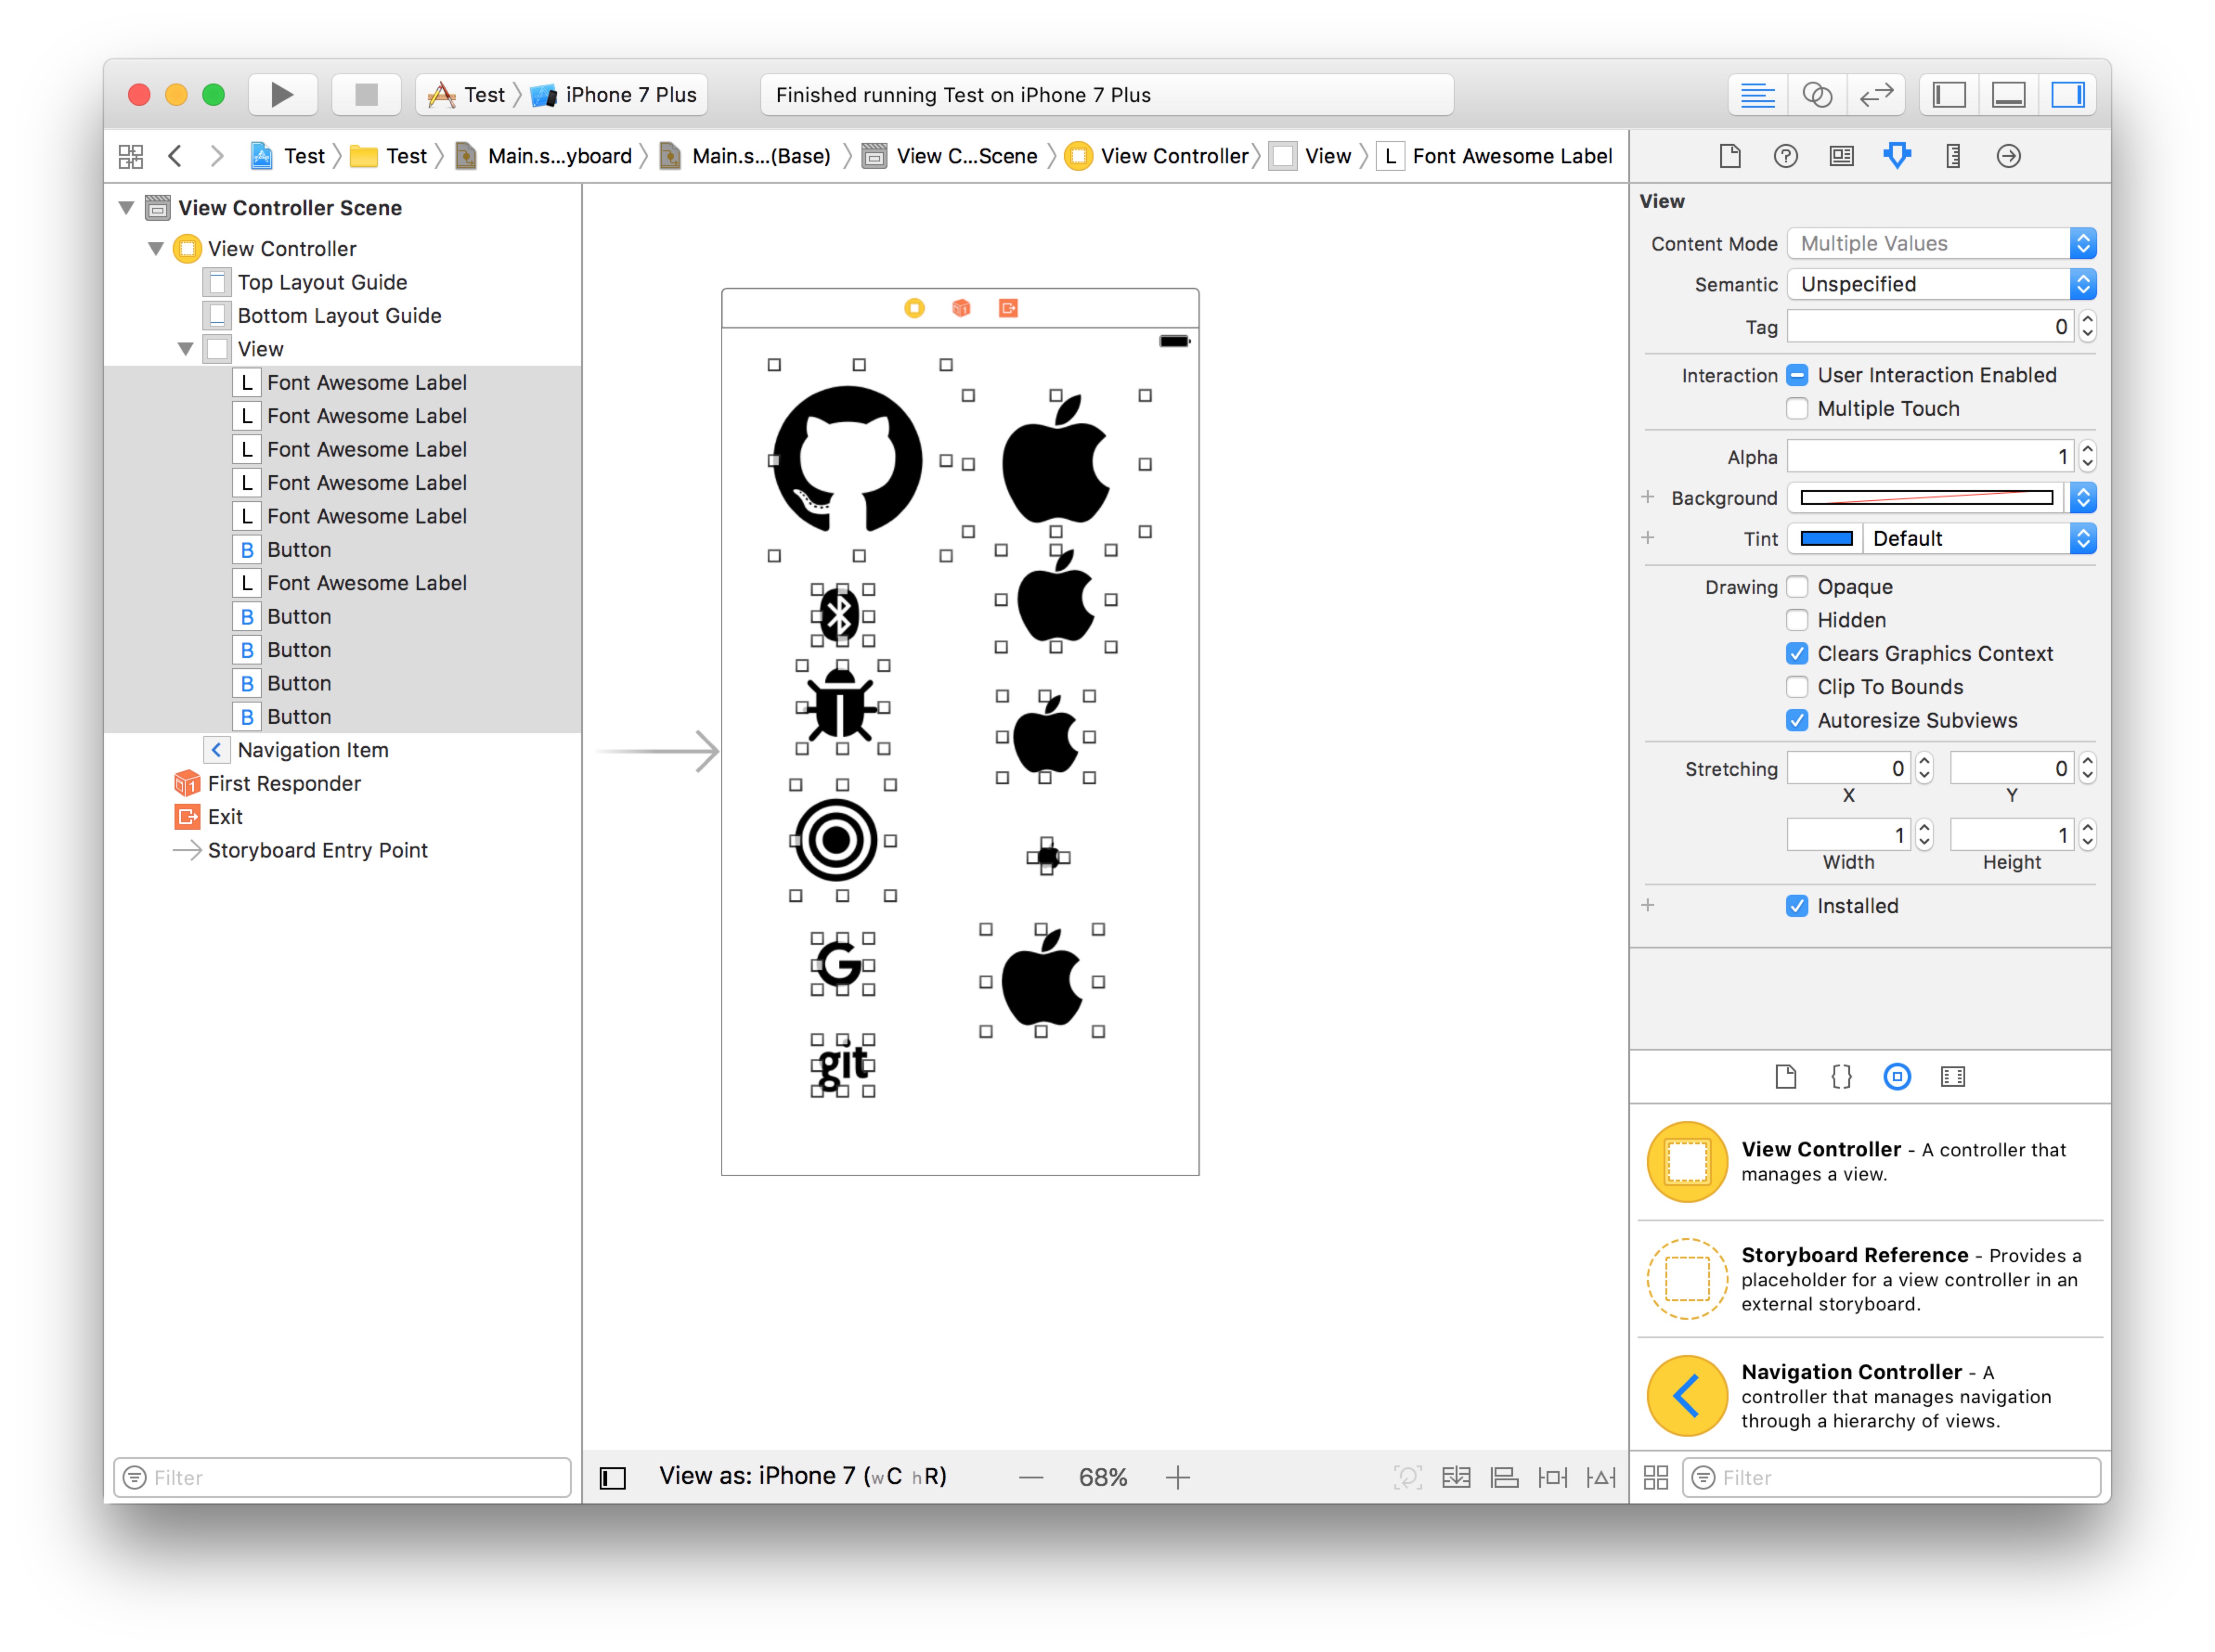Check the Clip To Bounds option
Viewport: 2215px width, 1652px height.
click(1797, 687)
